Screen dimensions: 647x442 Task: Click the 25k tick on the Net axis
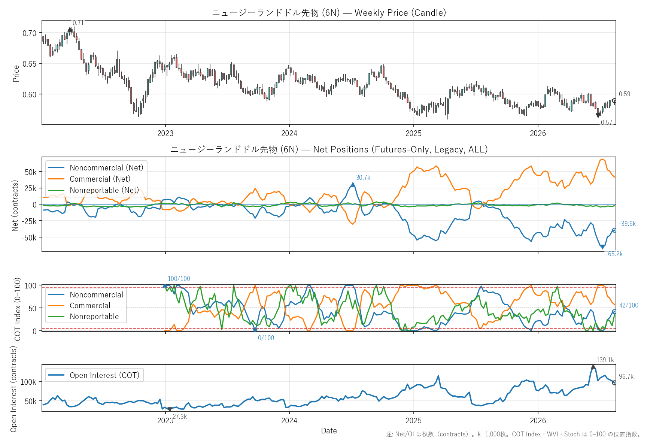pos(31,188)
